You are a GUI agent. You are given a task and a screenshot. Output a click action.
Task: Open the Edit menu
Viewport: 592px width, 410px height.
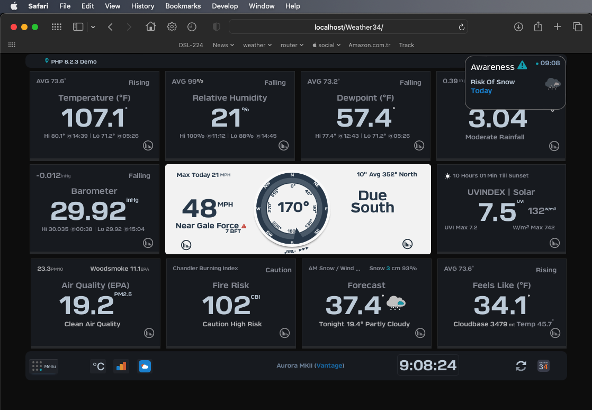(x=87, y=6)
